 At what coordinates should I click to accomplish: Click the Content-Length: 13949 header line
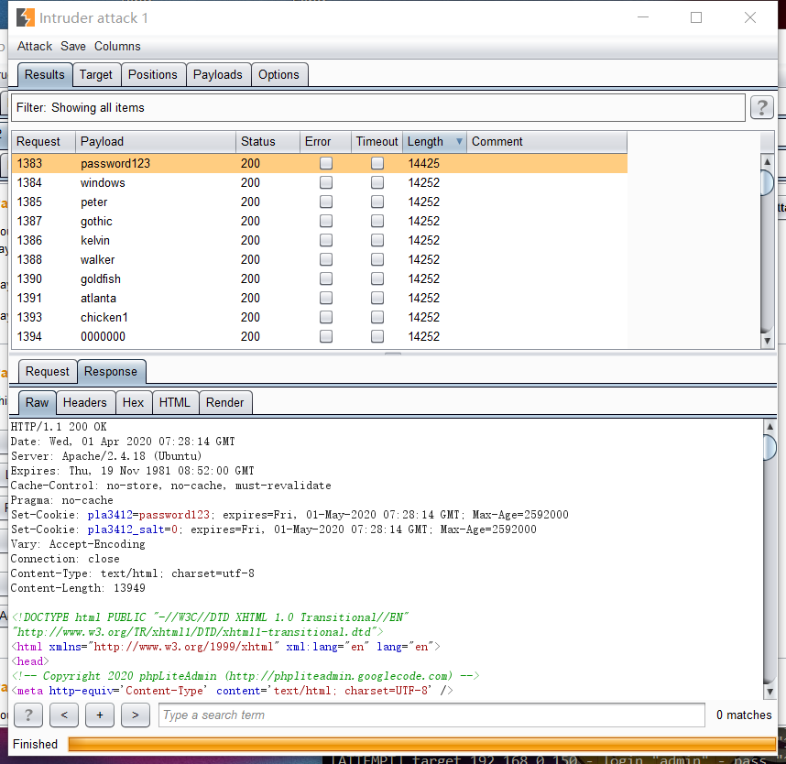78,588
